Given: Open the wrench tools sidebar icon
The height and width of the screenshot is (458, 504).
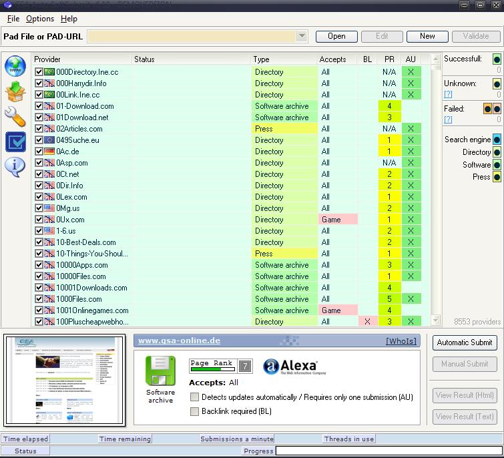Looking at the screenshot, I should click(x=15, y=116).
